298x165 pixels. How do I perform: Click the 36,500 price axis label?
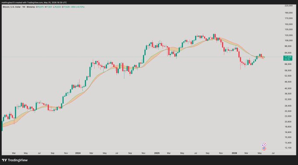click(288, 94)
